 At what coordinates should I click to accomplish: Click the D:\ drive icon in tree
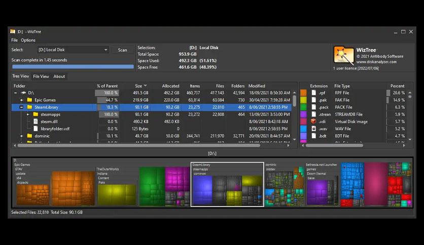(x=23, y=93)
